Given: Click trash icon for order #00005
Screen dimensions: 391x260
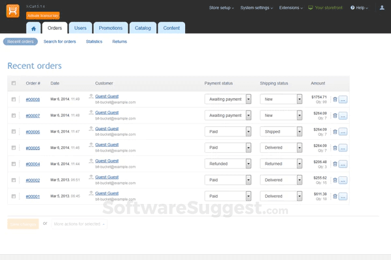Looking at the screenshot, I should point(335,148).
